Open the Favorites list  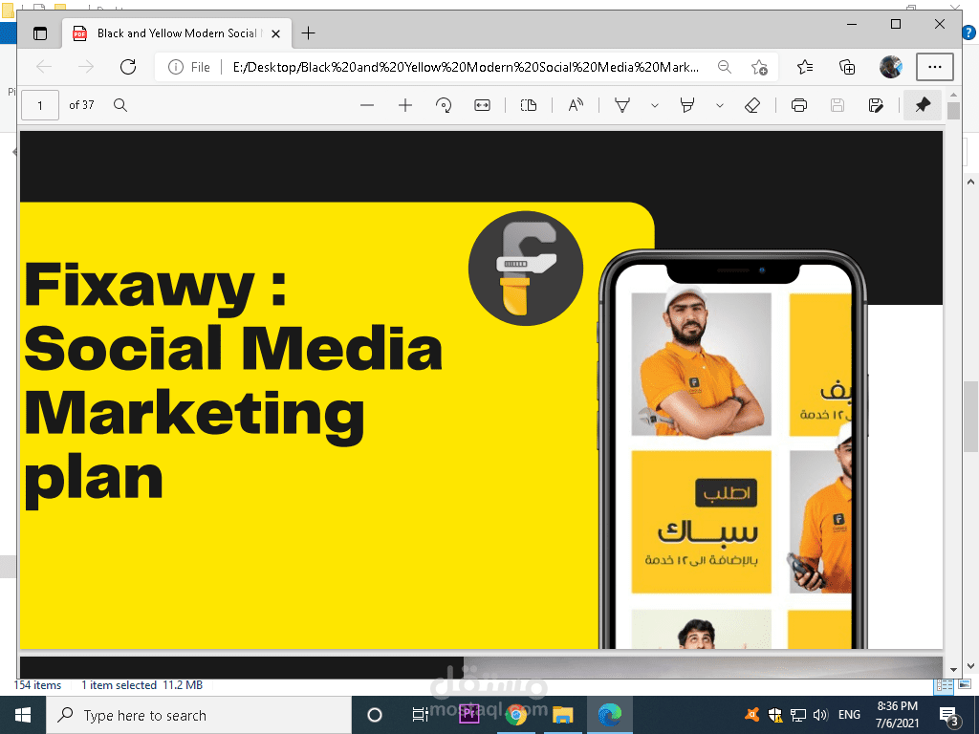(x=805, y=67)
